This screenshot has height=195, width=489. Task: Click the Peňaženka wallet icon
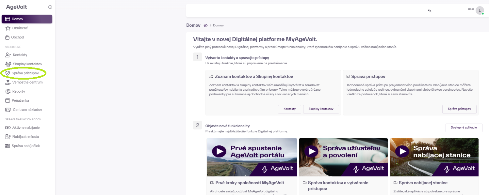point(8,100)
